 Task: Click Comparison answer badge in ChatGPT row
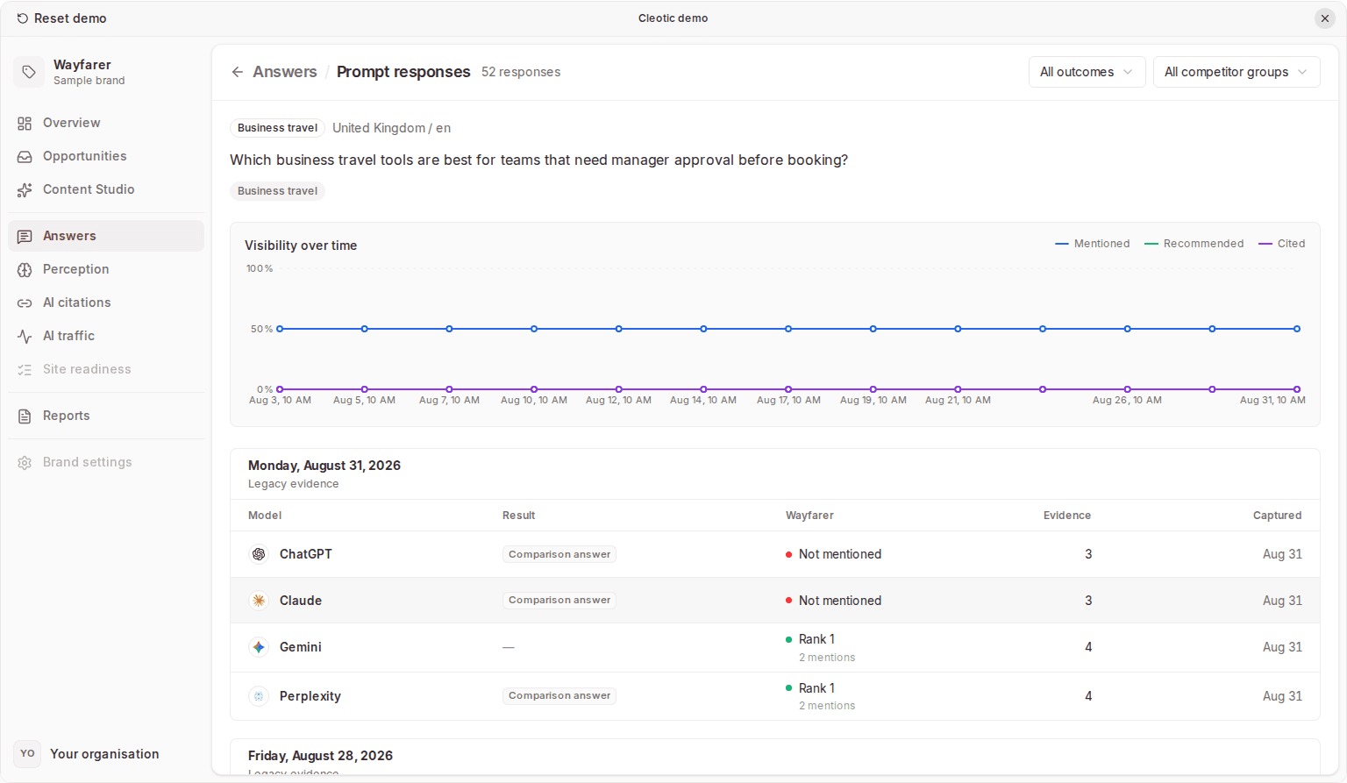click(559, 554)
